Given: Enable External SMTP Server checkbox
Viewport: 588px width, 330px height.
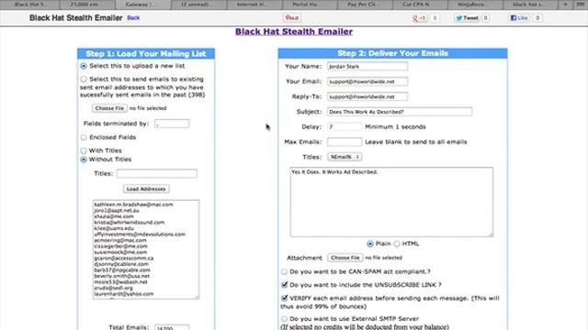Looking at the screenshot, I should (x=284, y=319).
